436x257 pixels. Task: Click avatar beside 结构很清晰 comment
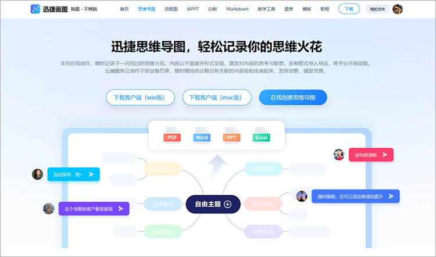pyautogui.click(x=339, y=155)
